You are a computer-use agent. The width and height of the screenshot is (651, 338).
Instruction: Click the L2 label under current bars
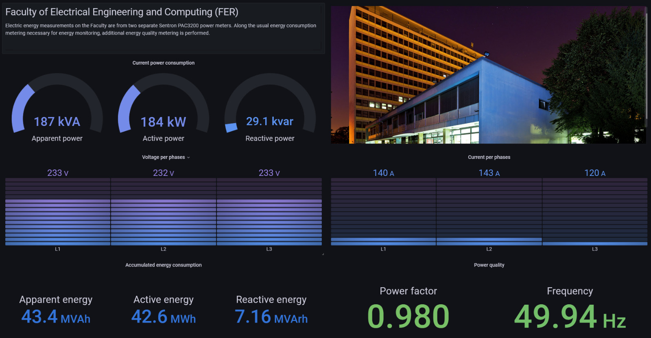coord(489,249)
